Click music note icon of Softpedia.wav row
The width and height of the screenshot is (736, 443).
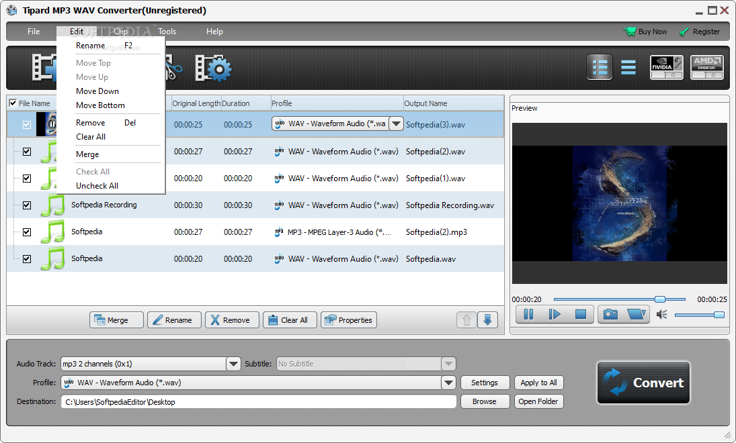(x=52, y=259)
